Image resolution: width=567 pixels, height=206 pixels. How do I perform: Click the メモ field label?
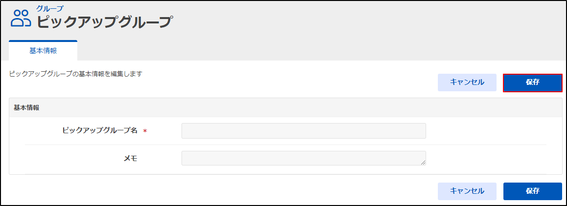pyautogui.click(x=131, y=158)
